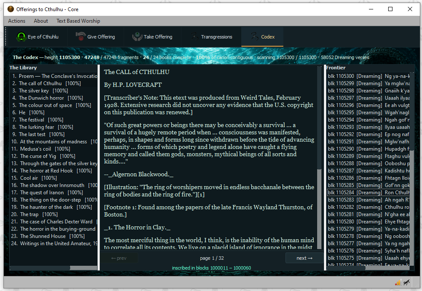Select The haunter of the dark
The width and height of the screenshot is (422, 291).
[54, 207]
